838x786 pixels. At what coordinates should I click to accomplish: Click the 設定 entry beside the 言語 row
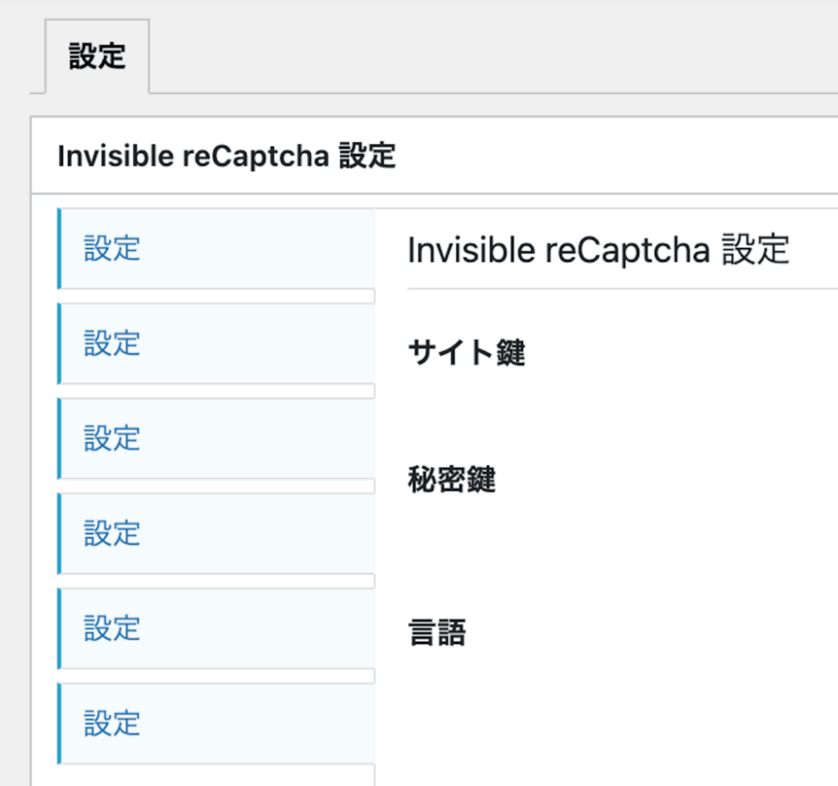click(x=110, y=627)
